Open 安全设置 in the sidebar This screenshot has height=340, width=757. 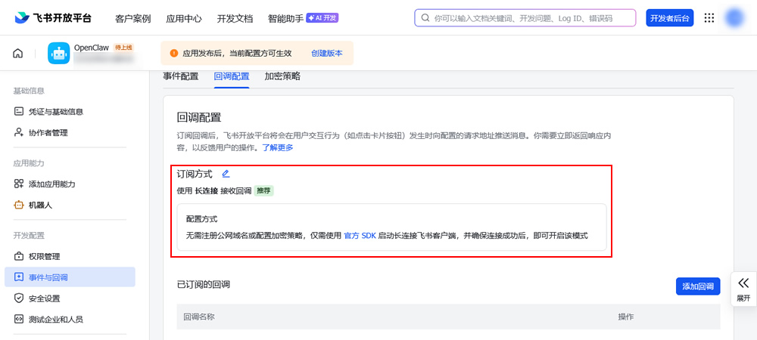click(x=44, y=298)
